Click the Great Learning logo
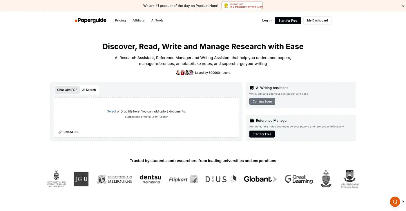The height and width of the screenshot is (211, 406). pyautogui.click(x=299, y=179)
